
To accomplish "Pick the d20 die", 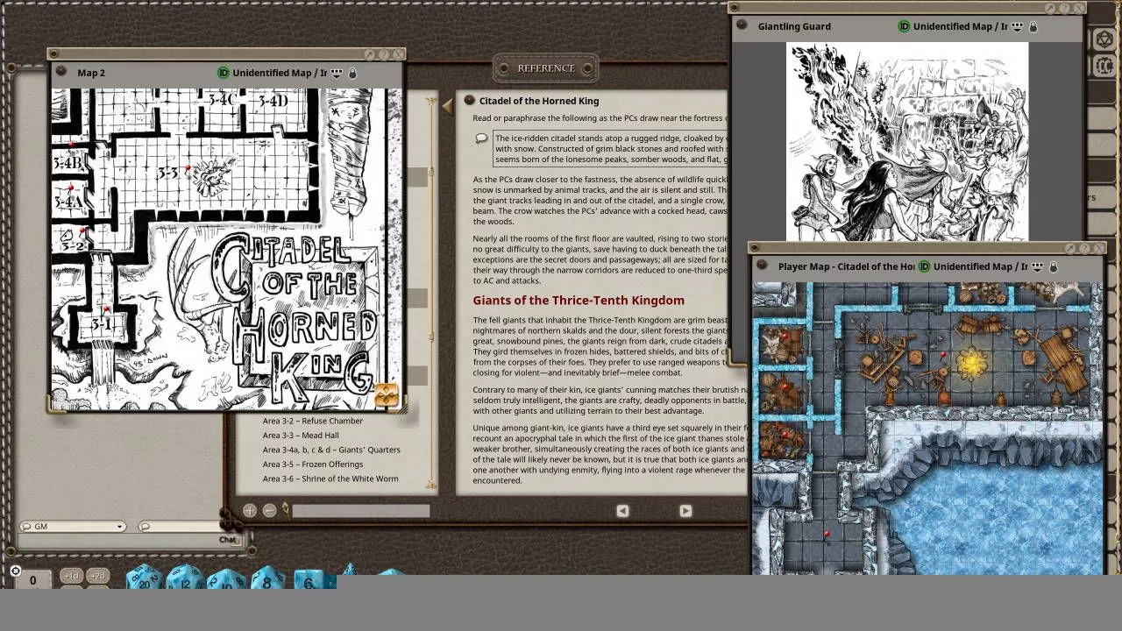I will click(x=144, y=578).
